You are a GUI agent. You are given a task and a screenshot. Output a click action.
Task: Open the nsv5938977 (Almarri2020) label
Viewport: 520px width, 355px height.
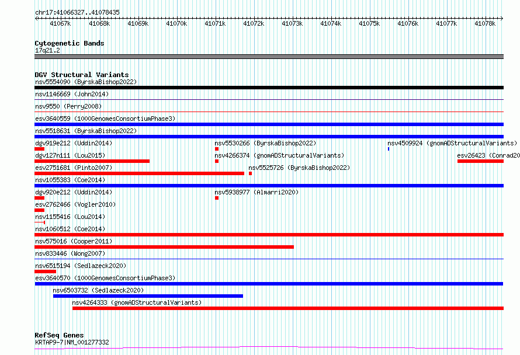[x=256, y=192]
